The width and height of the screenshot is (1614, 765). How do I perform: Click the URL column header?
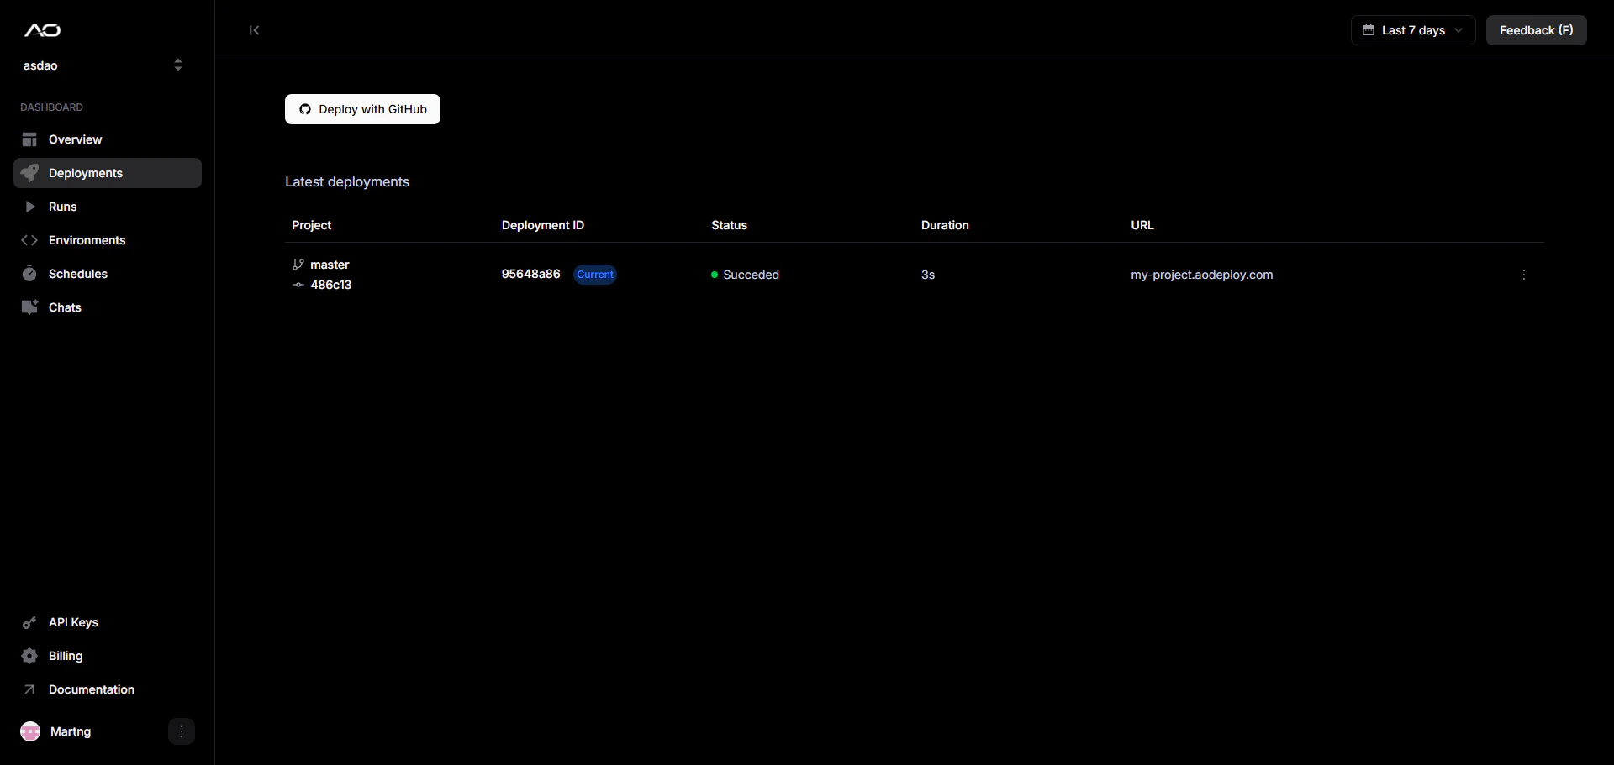1142,225
